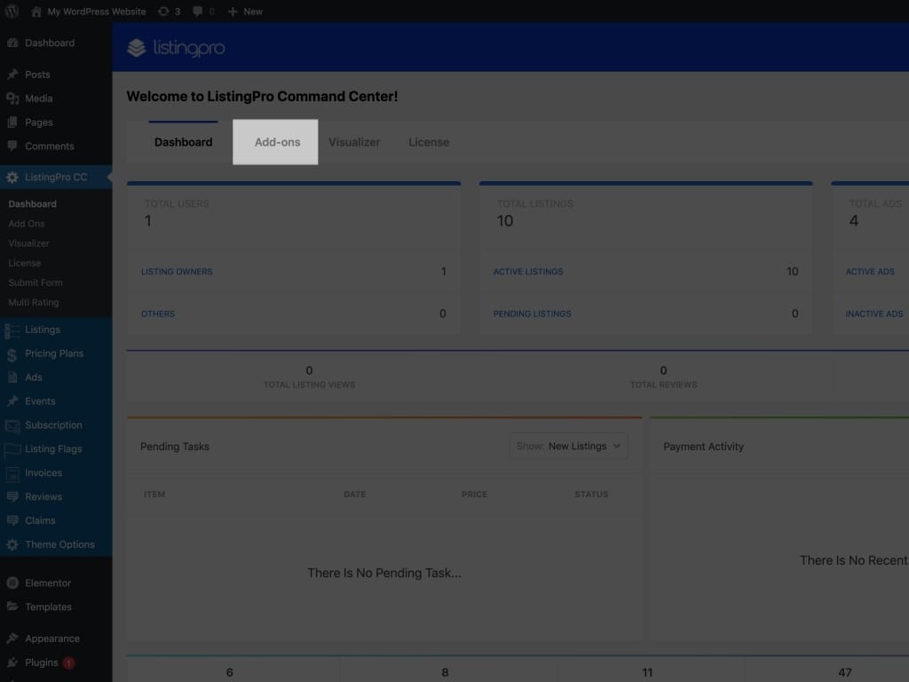
Task: Click the ACTIVE ADS link
Action: coord(870,272)
